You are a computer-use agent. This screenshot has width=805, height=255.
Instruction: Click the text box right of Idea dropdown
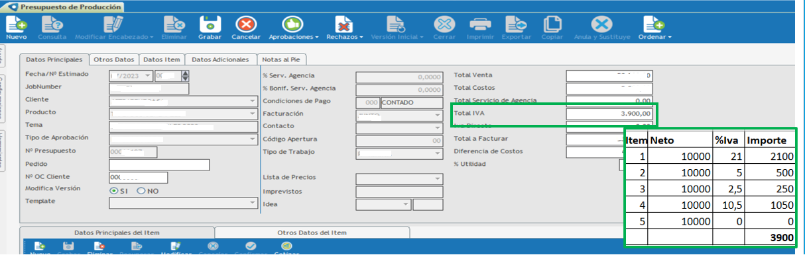coord(427,205)
